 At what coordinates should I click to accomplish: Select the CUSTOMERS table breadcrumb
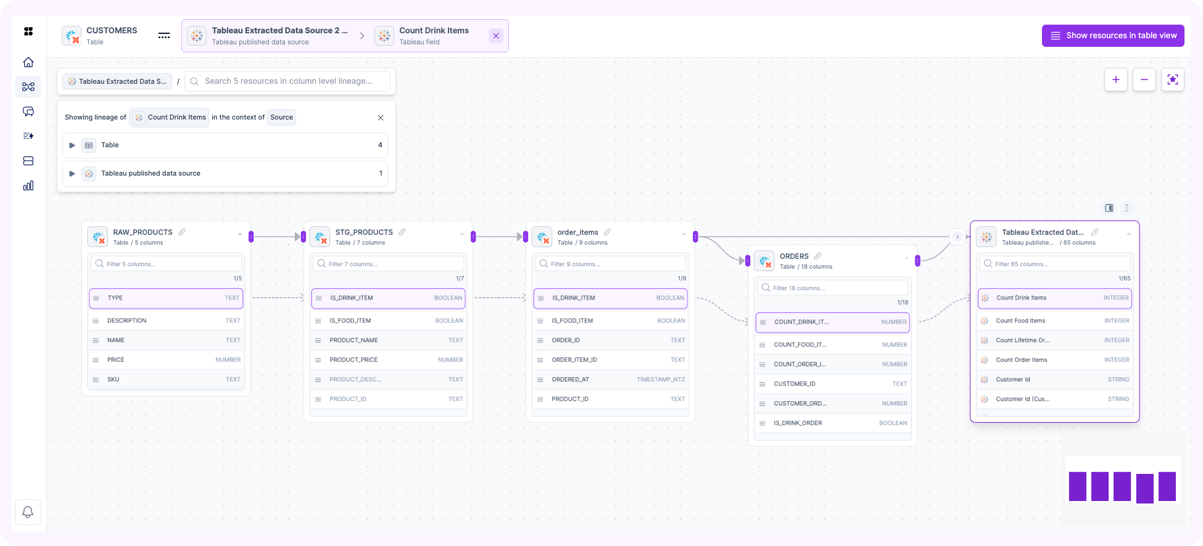click(x=101, y=36)
